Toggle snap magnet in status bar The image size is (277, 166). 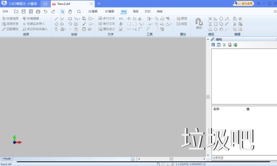[x=158, y=164]
